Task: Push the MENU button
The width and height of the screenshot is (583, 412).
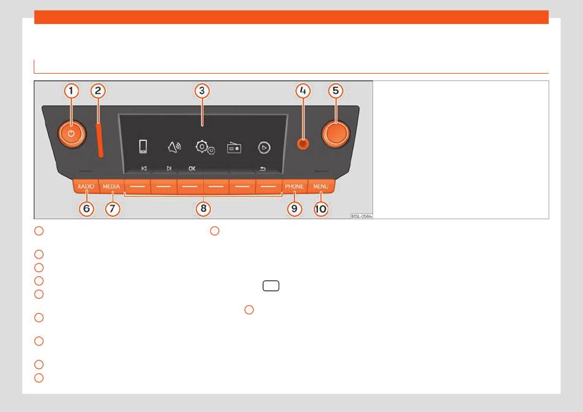Action: pos(321,186)
